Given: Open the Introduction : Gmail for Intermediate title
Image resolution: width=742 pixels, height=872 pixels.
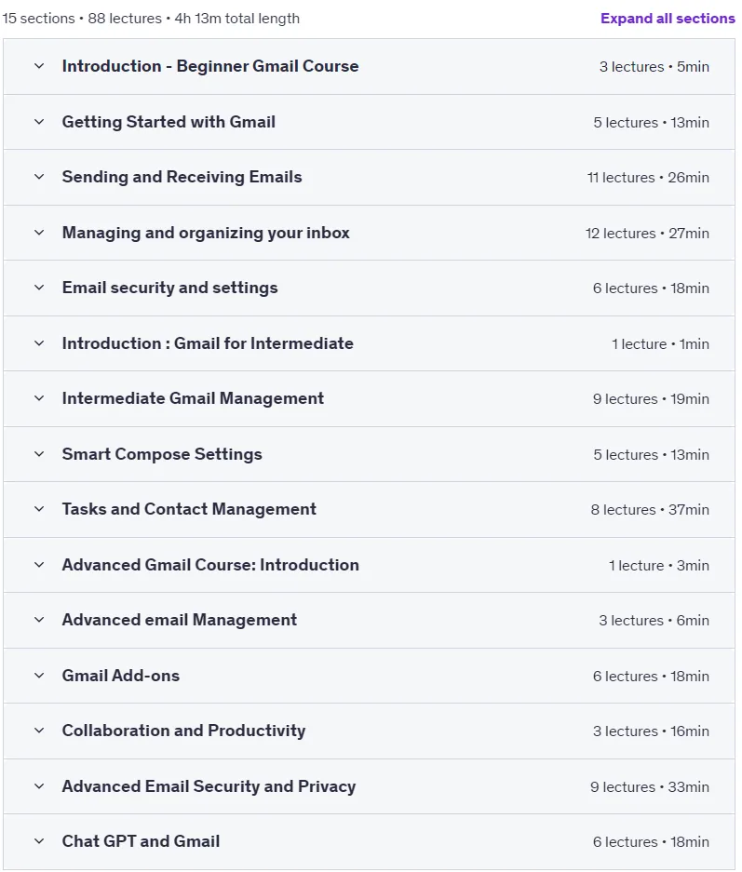Looking at the screenshot, I should point(208,343).
